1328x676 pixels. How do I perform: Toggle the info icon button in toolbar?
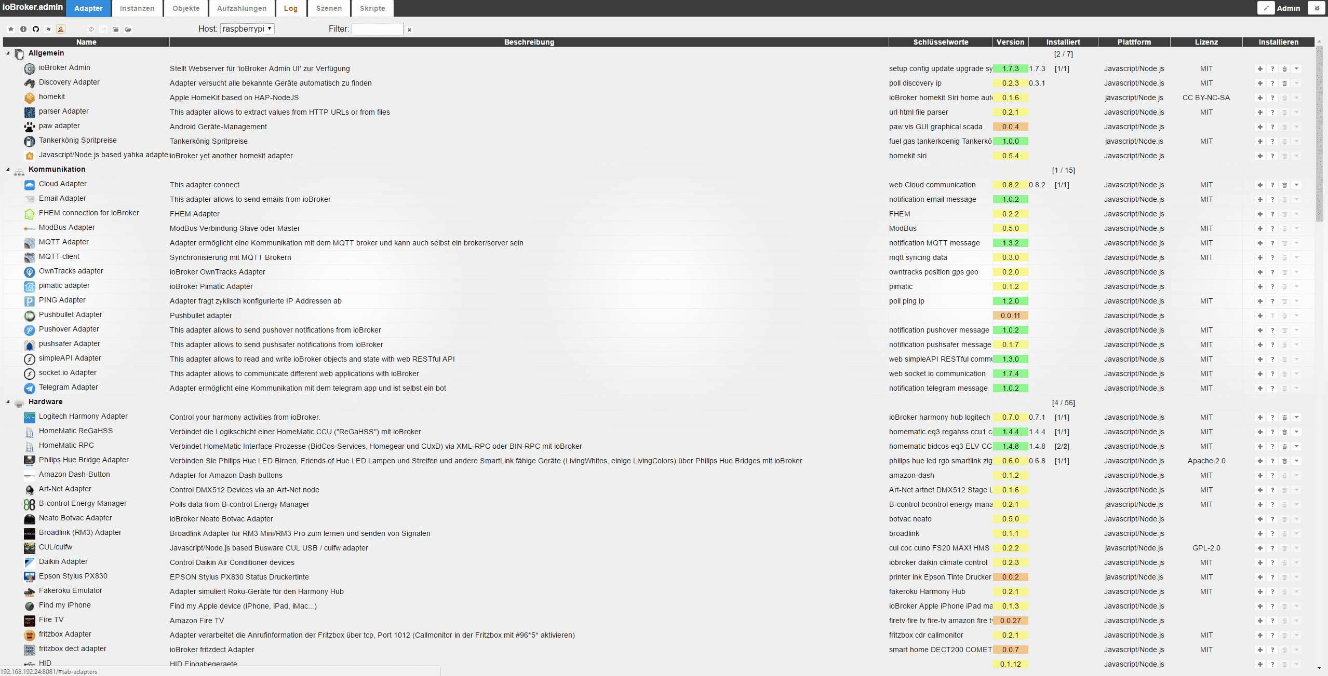point(23,29)
